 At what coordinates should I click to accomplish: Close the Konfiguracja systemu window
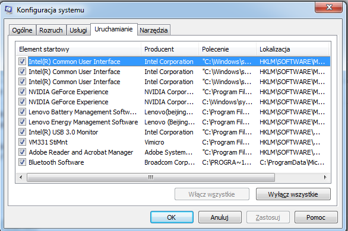point(328,7)
